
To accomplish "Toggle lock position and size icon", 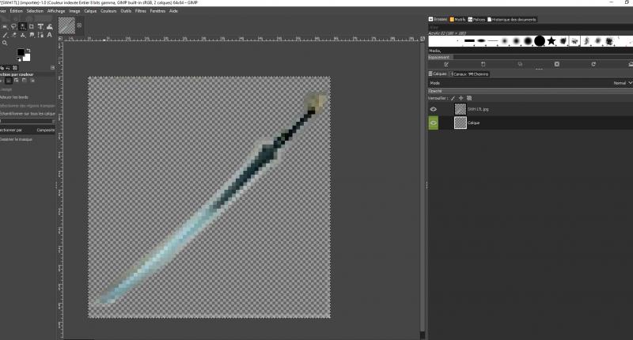I will coord(461,98).
